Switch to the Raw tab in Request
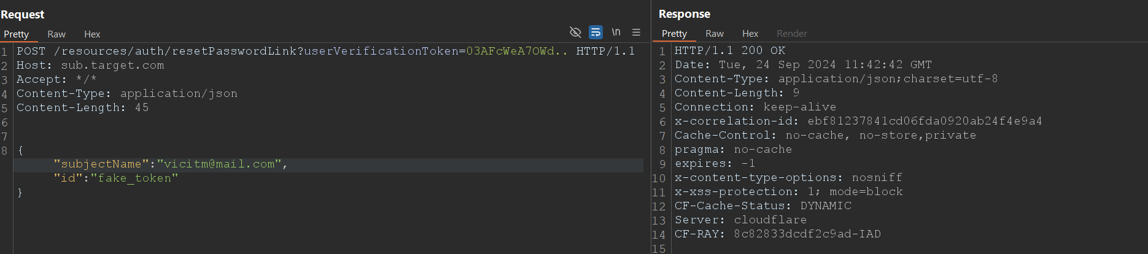The image size is (1148, 254). coord(56,34)
